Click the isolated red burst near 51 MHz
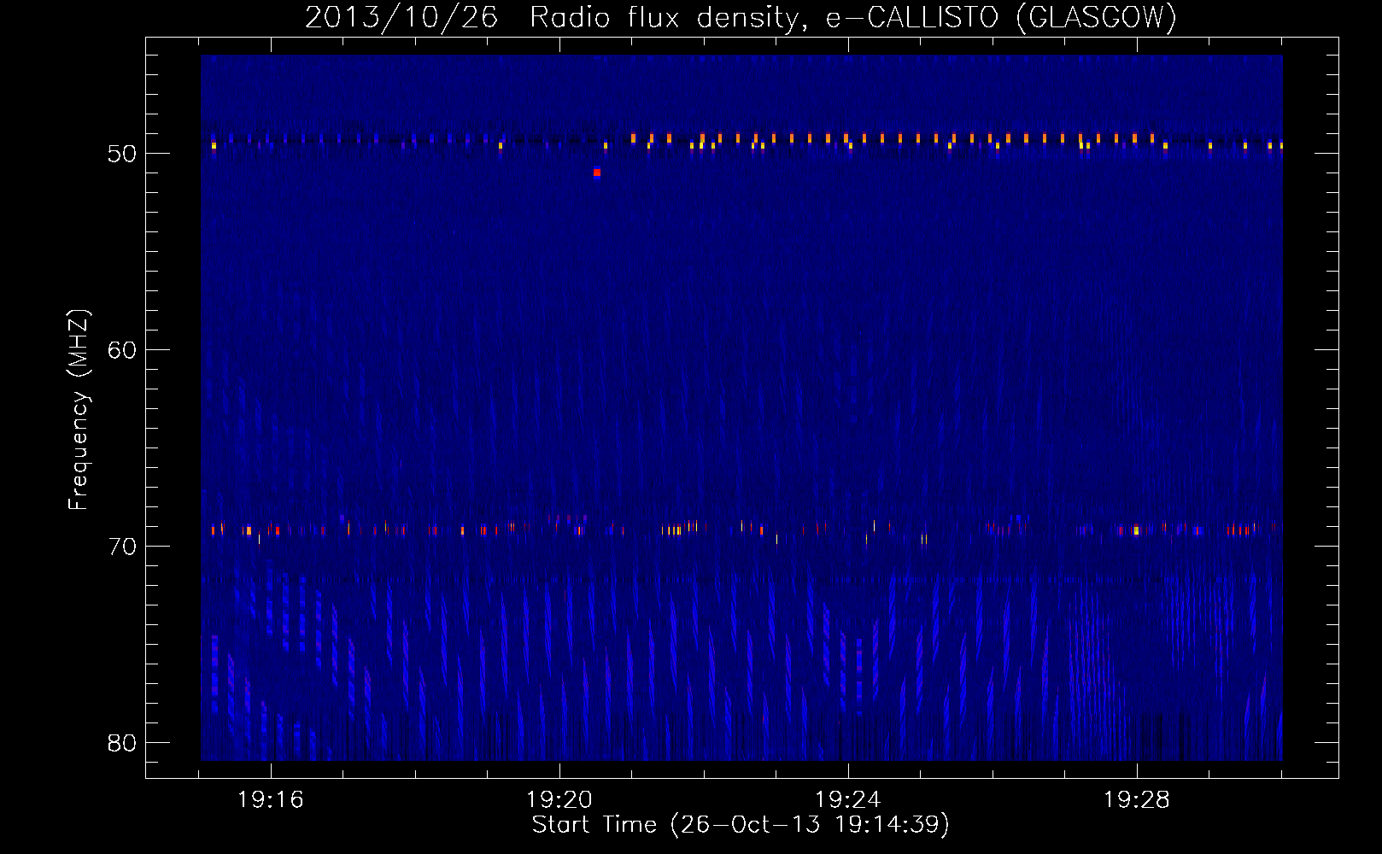 pyautogui.click(x=597, y=173)
